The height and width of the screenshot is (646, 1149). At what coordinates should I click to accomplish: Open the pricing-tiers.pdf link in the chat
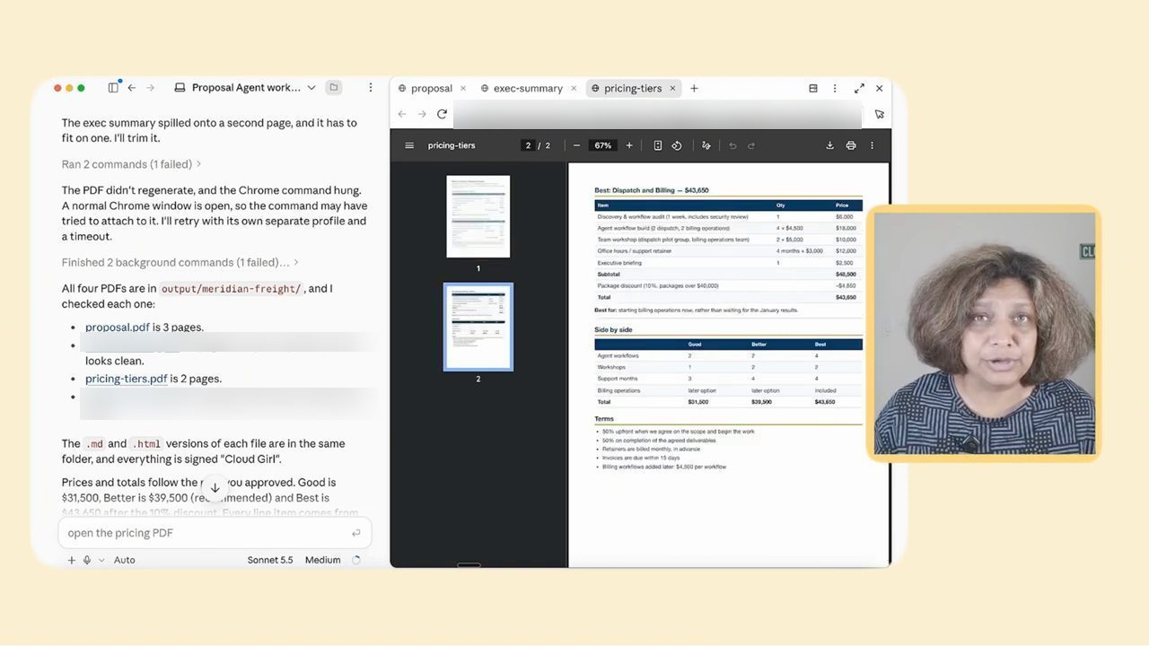pos(127,379)
